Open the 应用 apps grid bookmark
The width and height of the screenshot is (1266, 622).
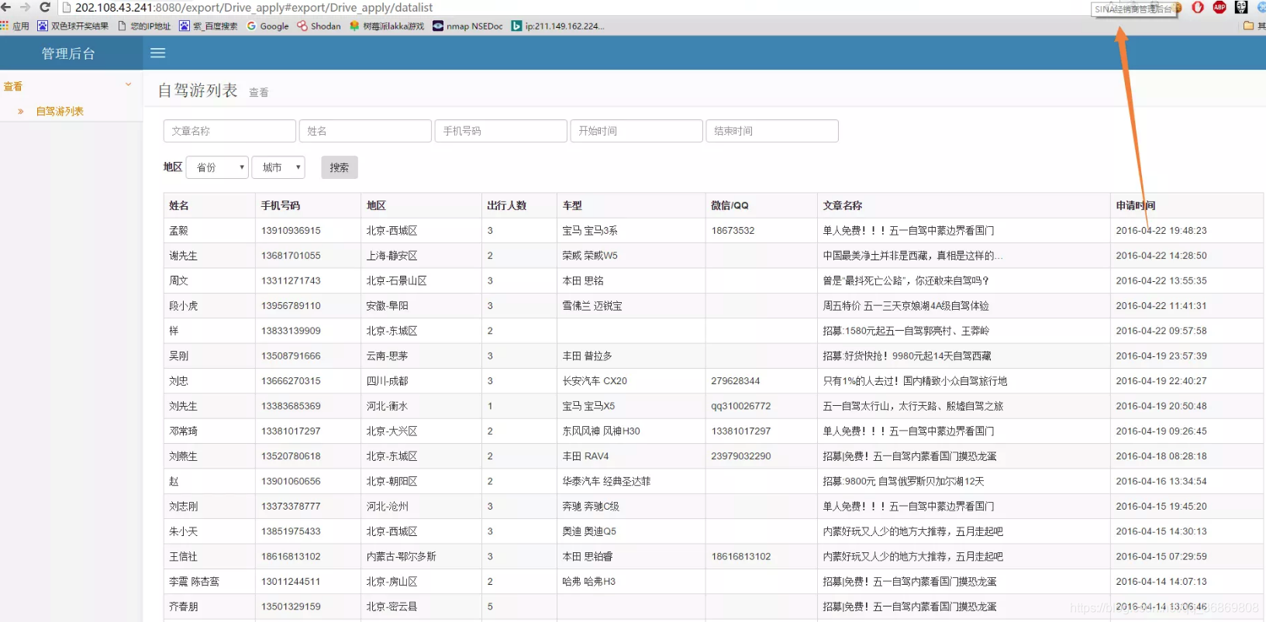click(x=15, y=26)
